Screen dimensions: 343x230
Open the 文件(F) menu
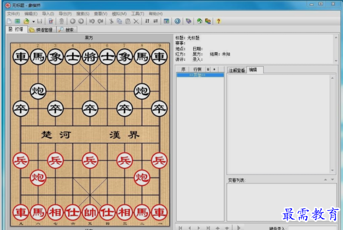click(13, 14)
